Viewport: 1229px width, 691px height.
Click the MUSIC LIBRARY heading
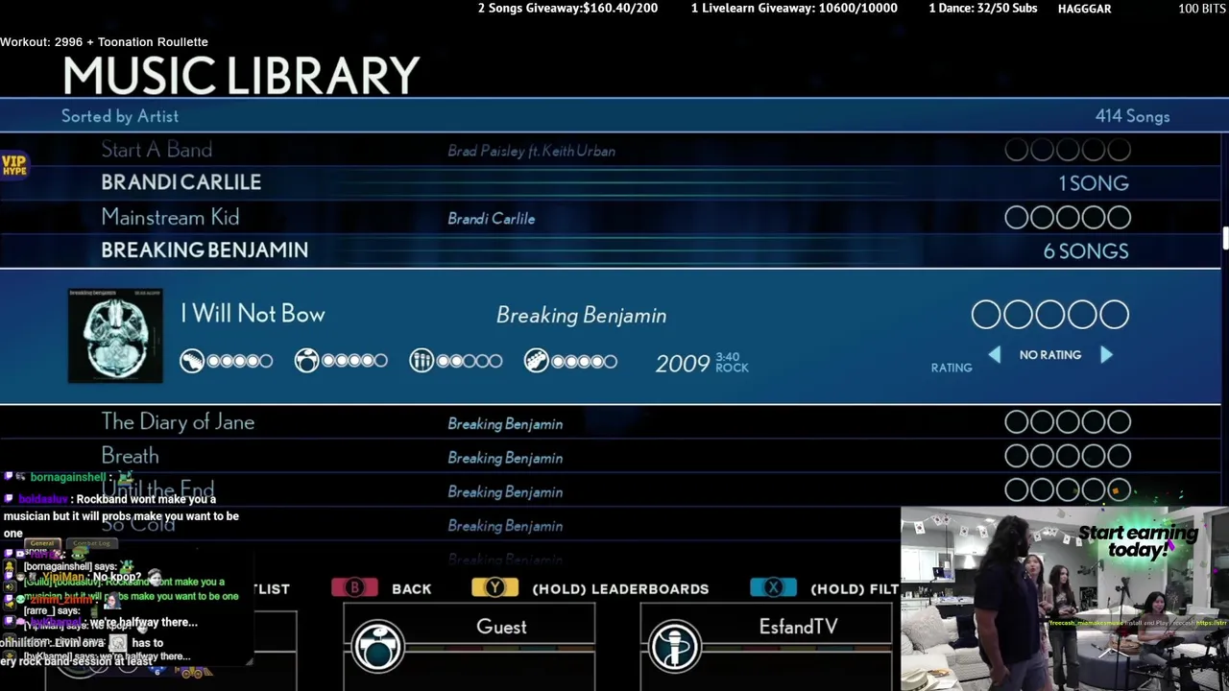tap(241, 76)
